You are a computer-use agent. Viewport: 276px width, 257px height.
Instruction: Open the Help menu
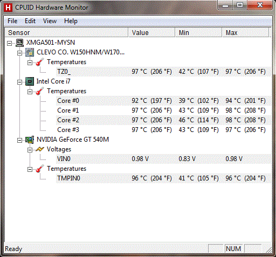[x=71, y=21]
